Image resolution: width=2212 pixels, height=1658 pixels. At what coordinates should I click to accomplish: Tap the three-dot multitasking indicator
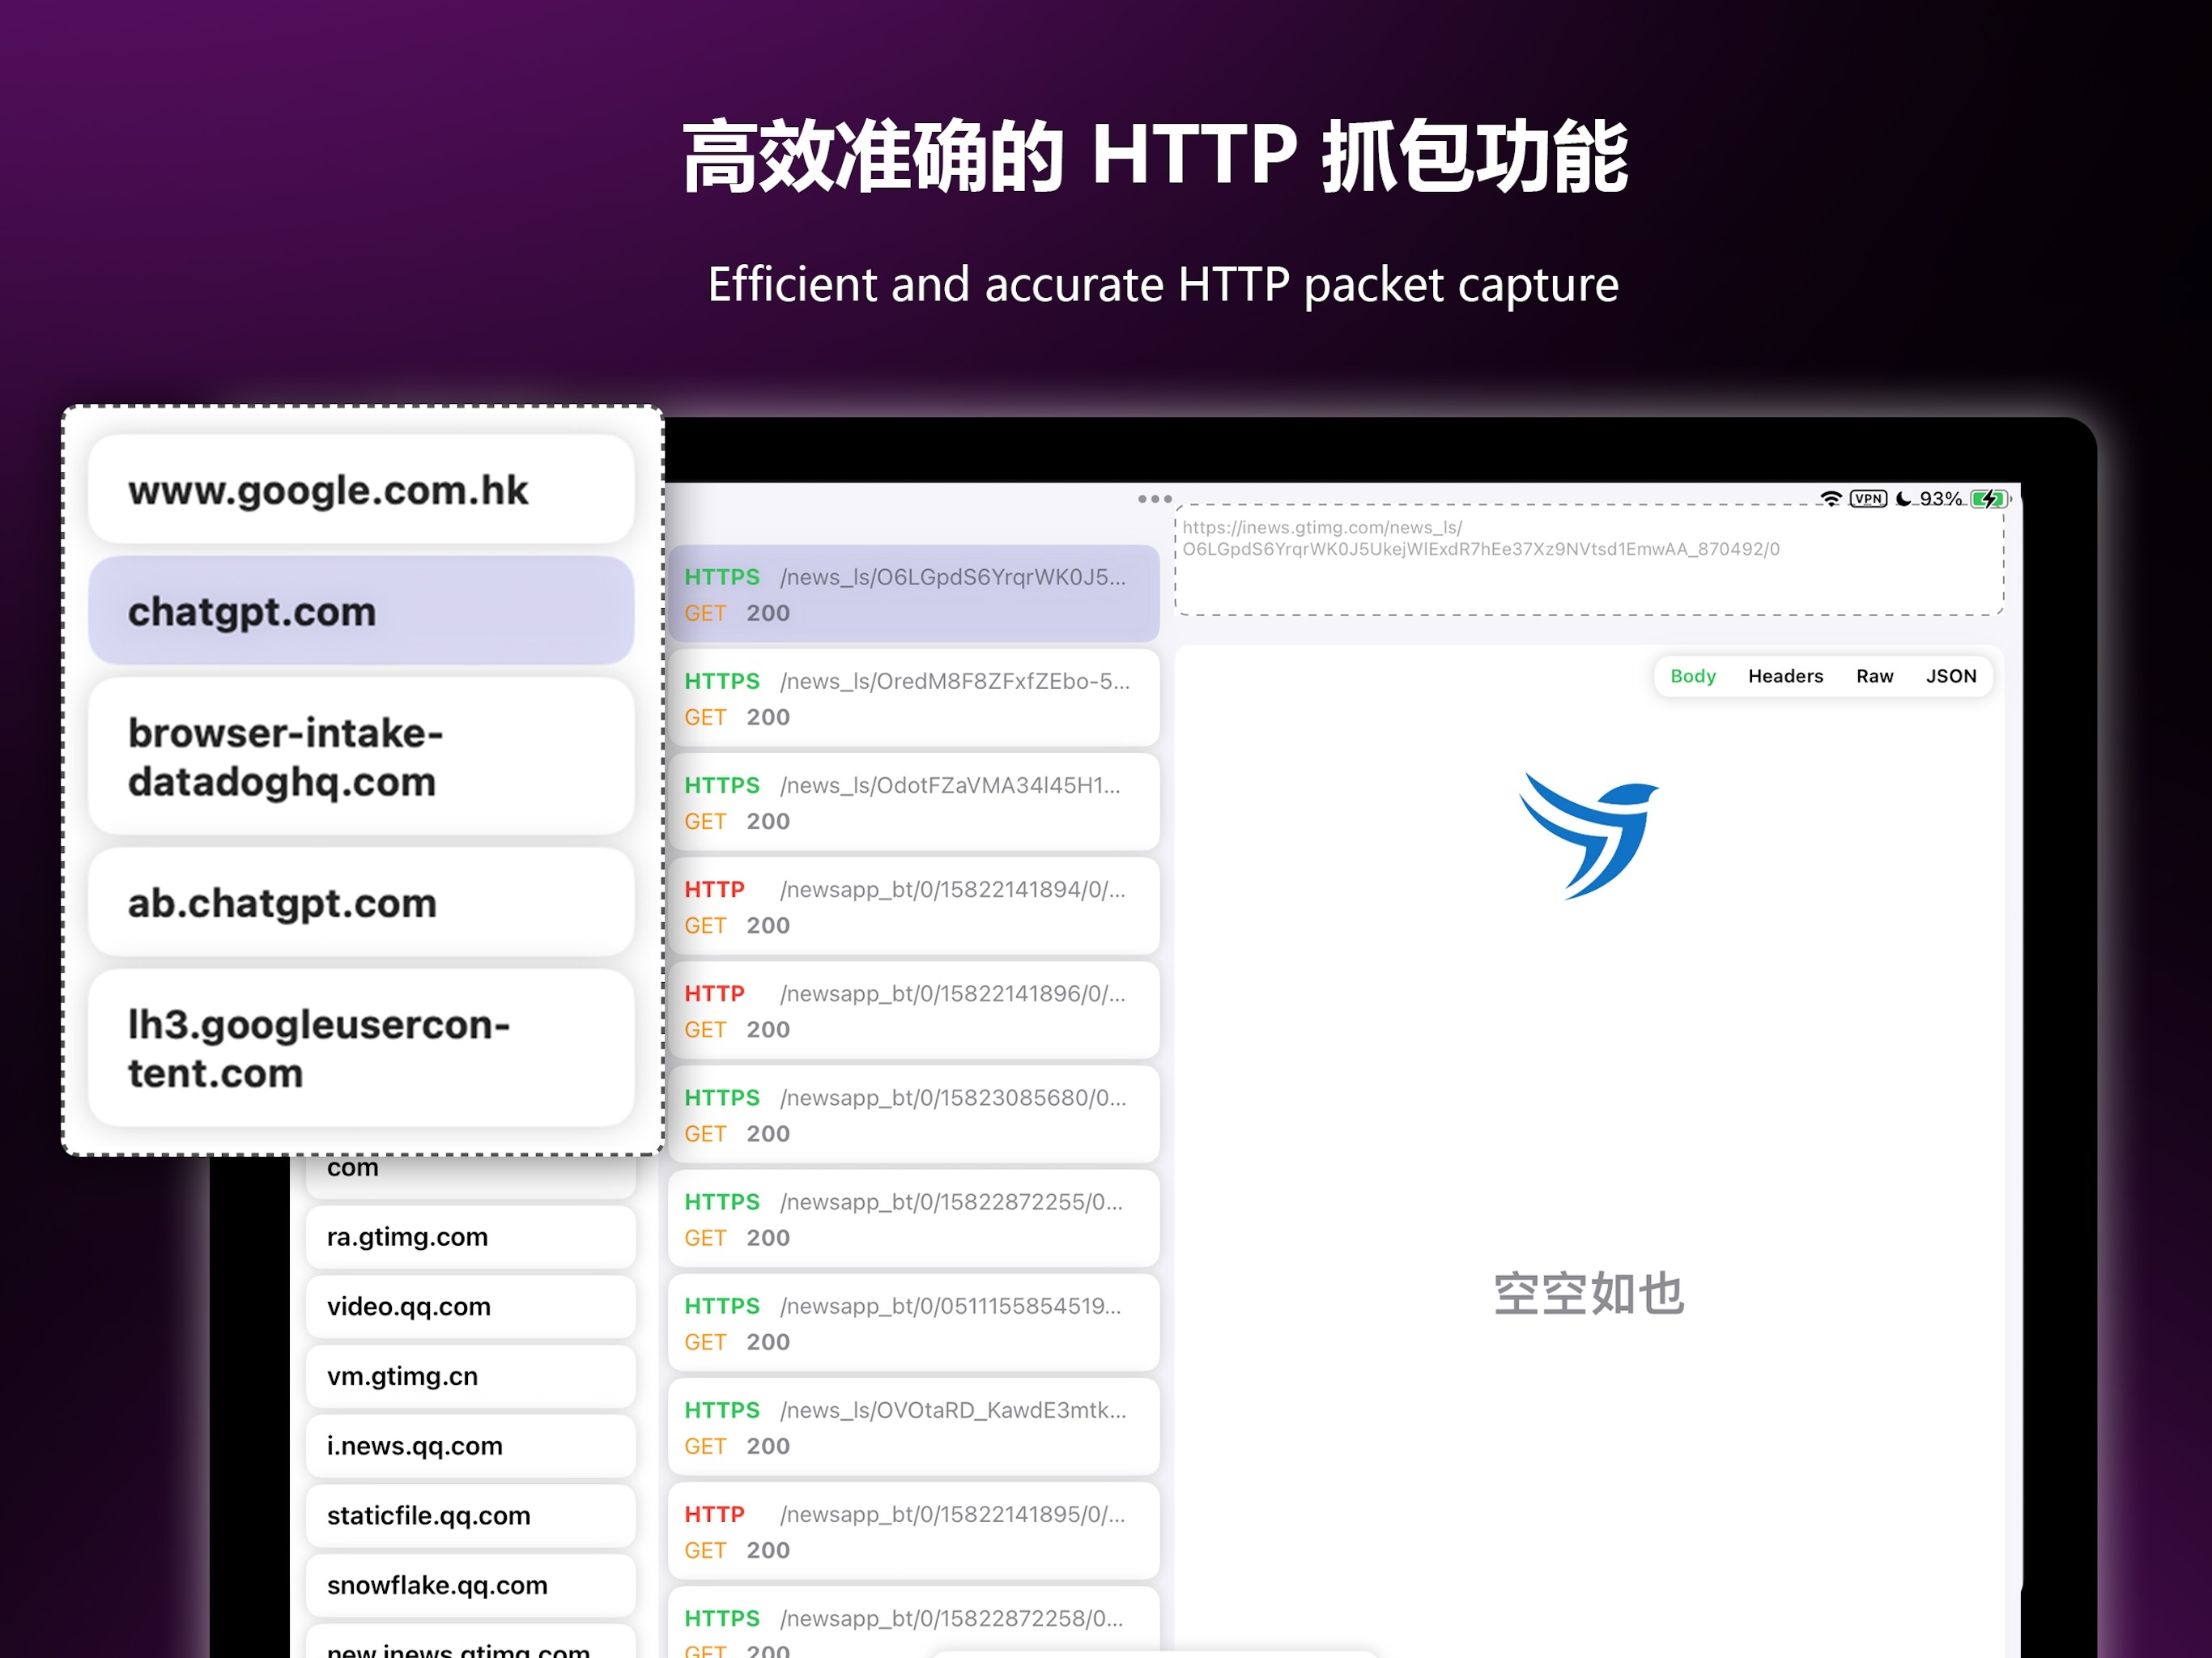pyautogui.click(x=1154, y=498)
